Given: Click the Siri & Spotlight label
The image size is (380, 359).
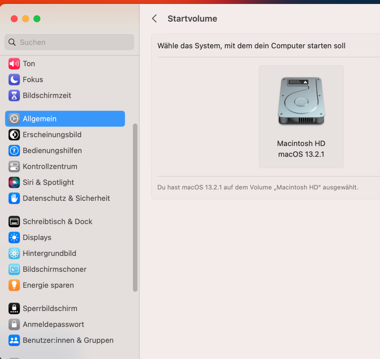Looking at the screenshot, I should tap(49, 182).
